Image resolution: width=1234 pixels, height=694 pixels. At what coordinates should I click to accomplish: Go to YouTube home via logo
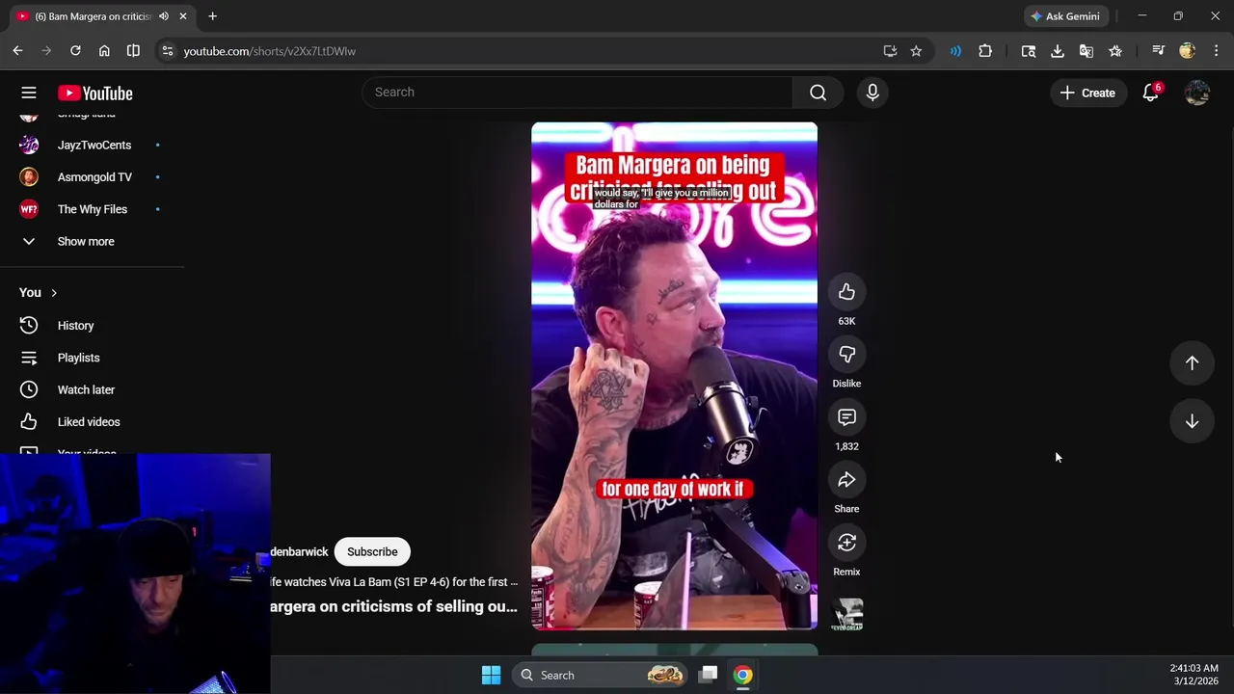94,93
